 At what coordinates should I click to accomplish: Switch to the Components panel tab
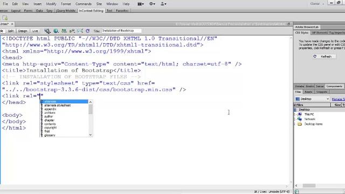click(334, 86)
